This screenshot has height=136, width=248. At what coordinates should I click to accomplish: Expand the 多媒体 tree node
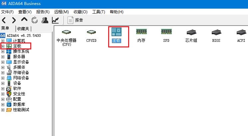[x=3, y=67]
